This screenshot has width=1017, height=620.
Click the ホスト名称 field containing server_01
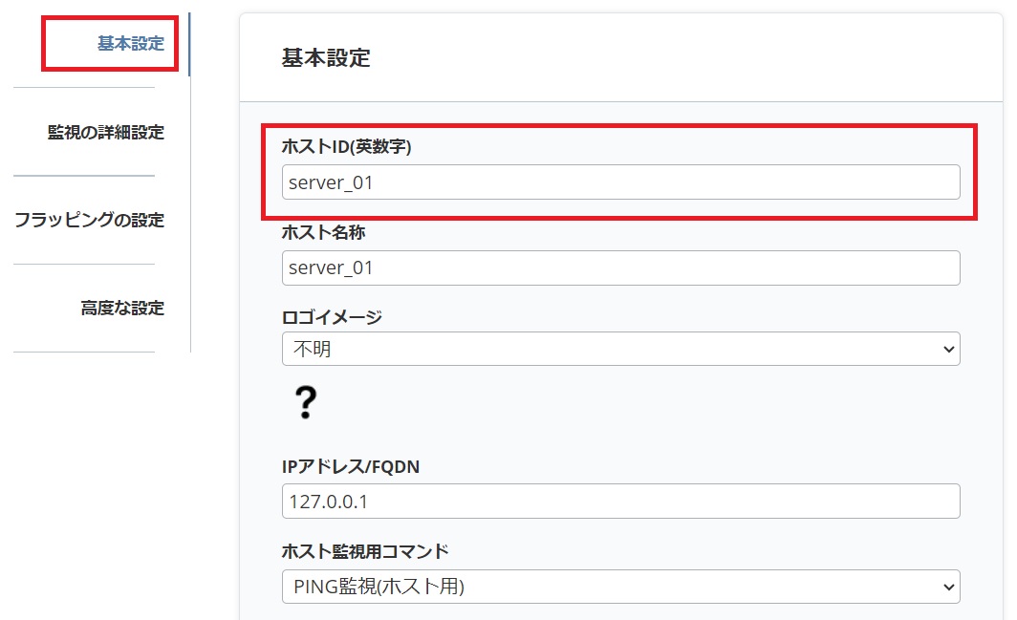coord(620,267)
